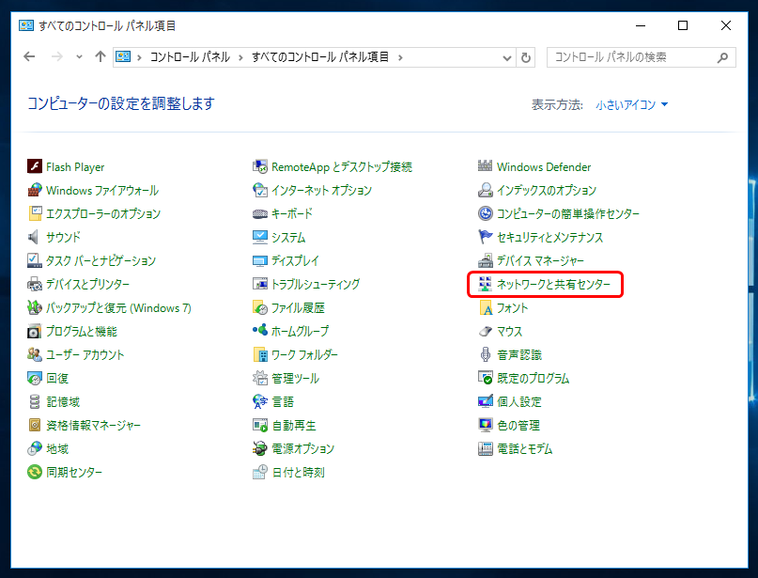Open the マウス mouse icon
This screenshot has width=758, height=578.
[x=486, y=332]
